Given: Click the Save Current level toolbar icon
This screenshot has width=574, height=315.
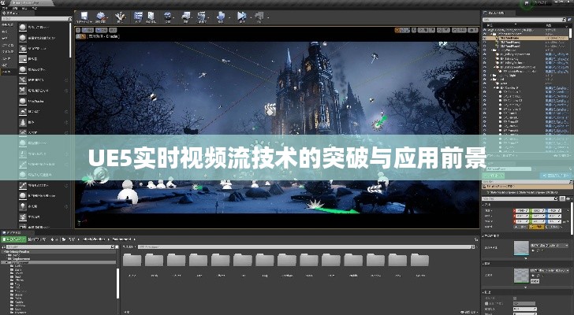Looking at the screenshot, I should tap(85, 15).
